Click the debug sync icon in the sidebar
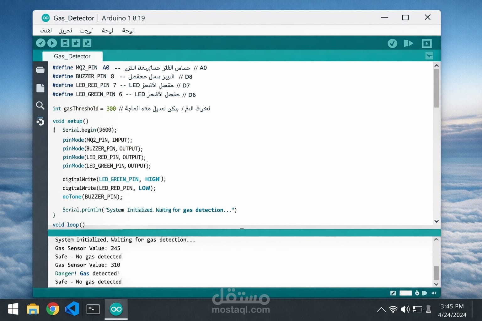This screenshot has height=321, width=482. [40, 121]
